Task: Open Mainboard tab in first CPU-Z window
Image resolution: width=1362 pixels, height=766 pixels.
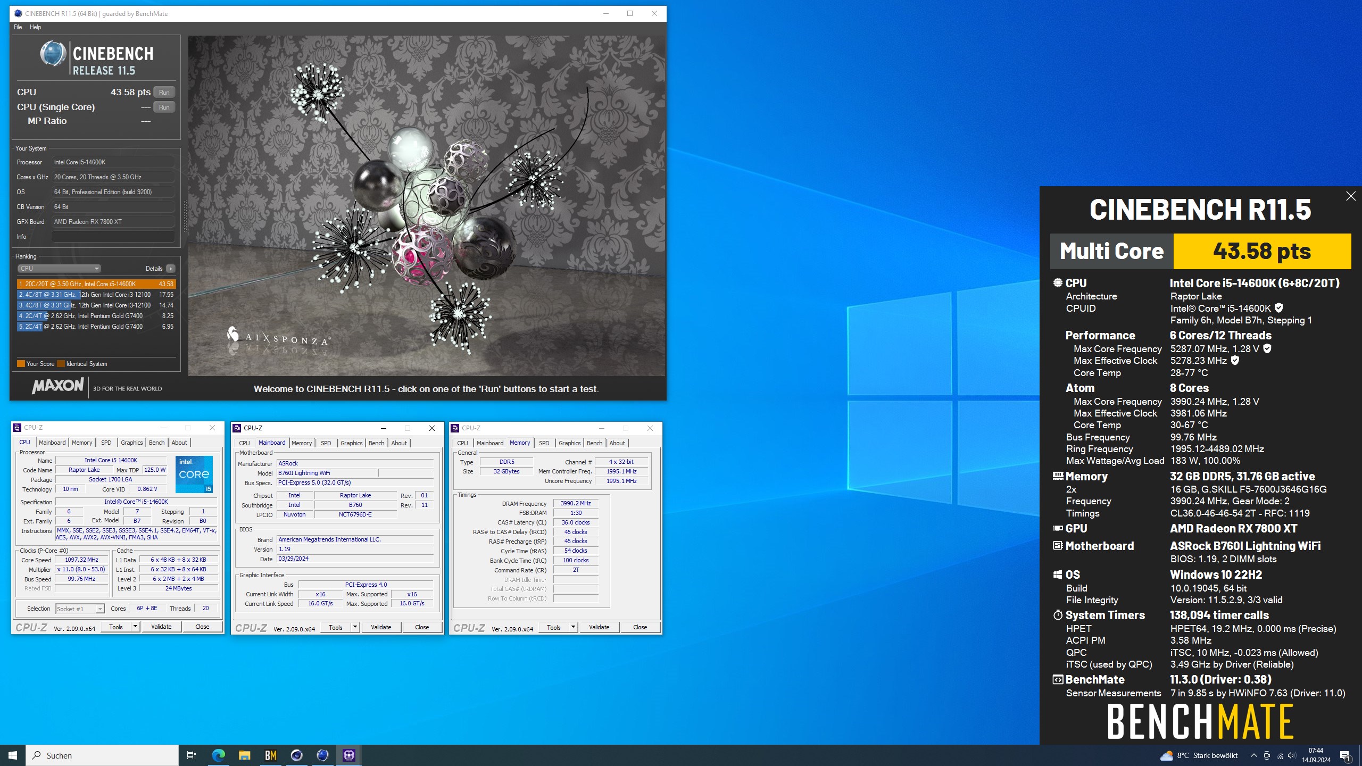Action: pyautogui.click(x=52, y=443)
